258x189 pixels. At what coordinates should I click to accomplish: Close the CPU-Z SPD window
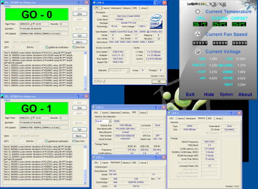pyautogui.click(x=164, y=107)
